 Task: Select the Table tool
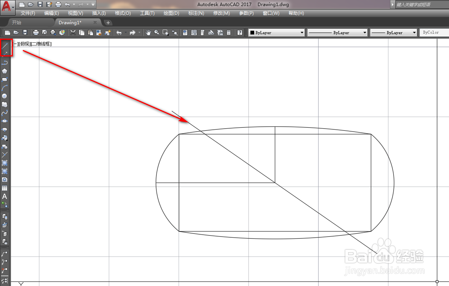[5, 188]
